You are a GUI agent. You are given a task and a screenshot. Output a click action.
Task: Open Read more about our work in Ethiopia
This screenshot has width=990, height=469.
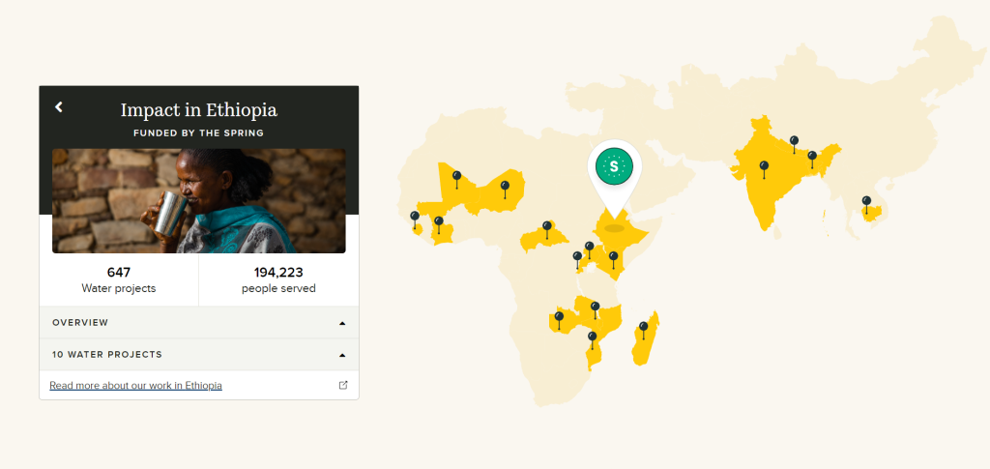[135, 386]
